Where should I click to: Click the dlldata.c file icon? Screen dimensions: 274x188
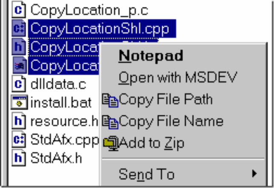click(x=19, y=84)
